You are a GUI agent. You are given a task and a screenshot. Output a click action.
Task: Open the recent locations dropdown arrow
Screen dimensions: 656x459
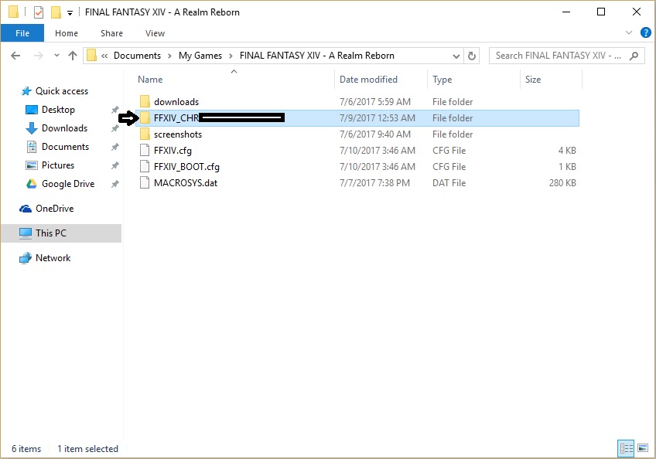coord(57,56)
